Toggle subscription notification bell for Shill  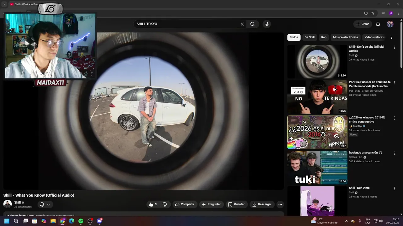45,204
